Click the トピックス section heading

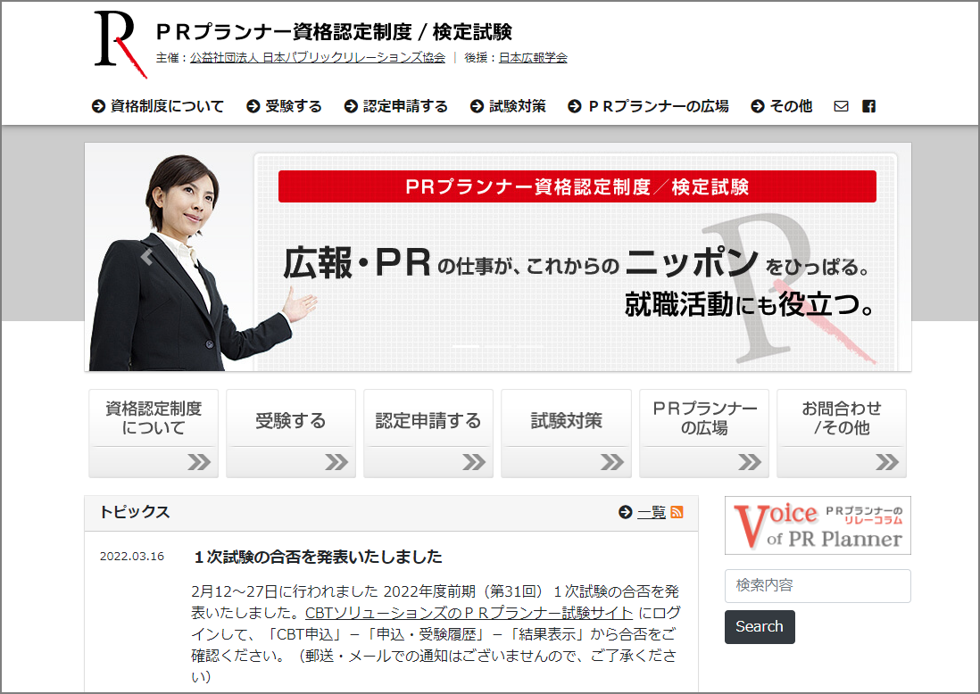point(135,512)
